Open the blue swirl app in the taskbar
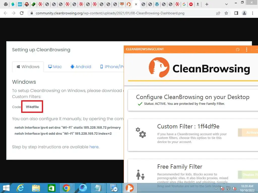Image resolution: width=258 pixels, height=193 pixels. pyautogui.click(x=83, y=188)
